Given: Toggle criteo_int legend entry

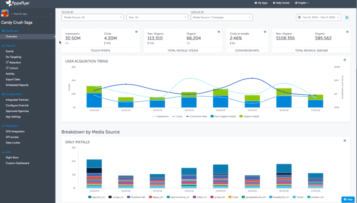Looking at the screenshot, I should (x=200, y=197).
